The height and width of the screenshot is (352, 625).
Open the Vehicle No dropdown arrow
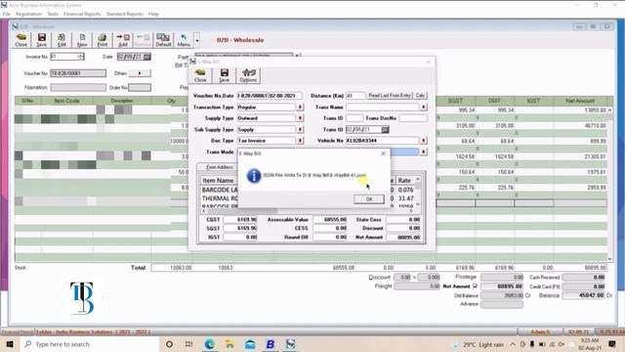tap(423, 141)
